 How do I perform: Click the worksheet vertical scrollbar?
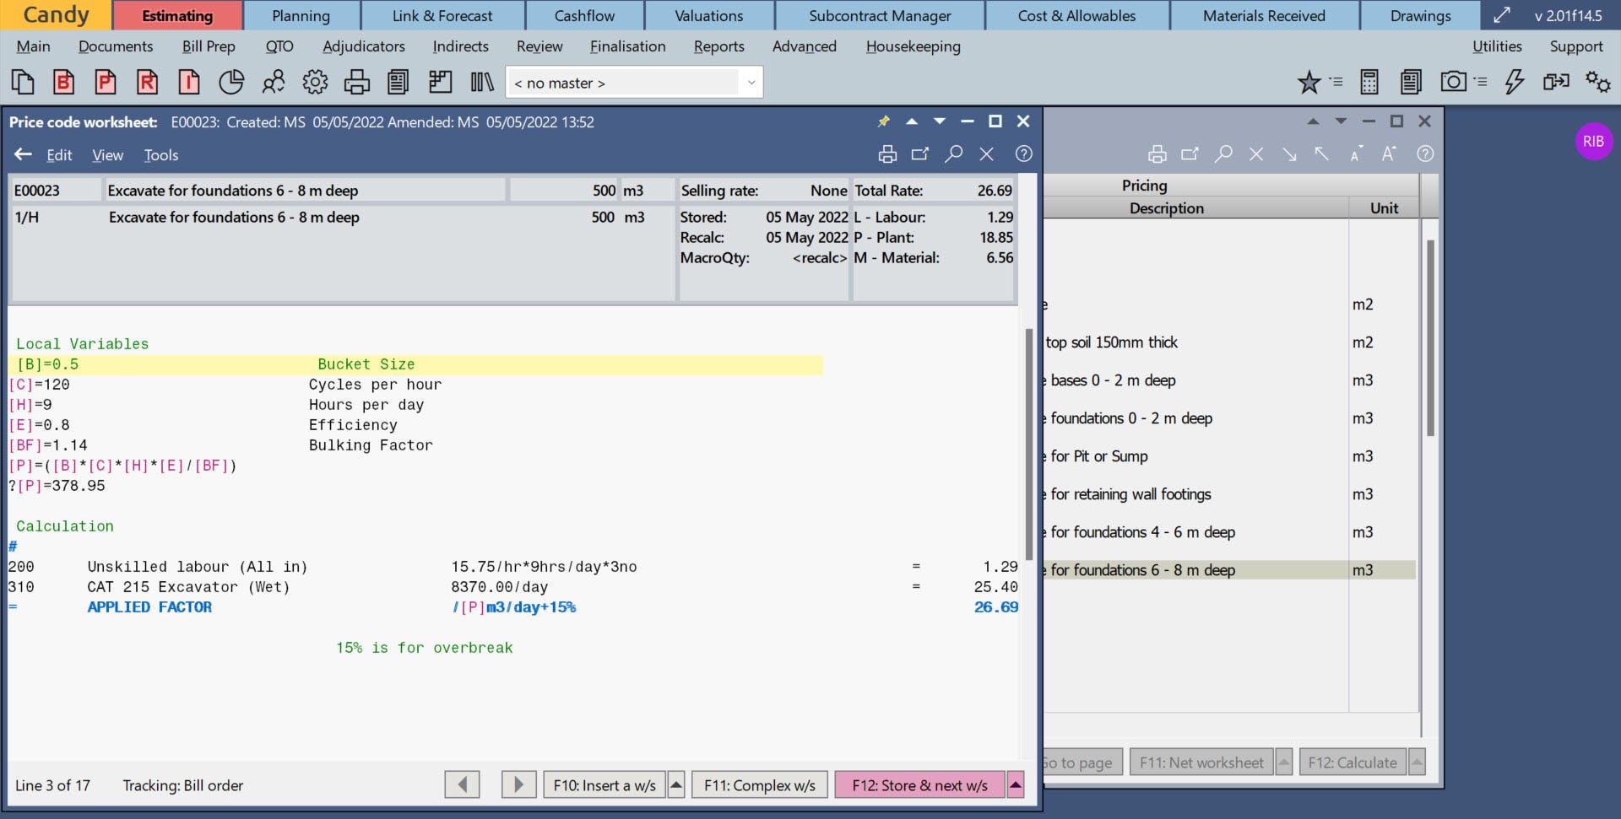click(1029, 445)
